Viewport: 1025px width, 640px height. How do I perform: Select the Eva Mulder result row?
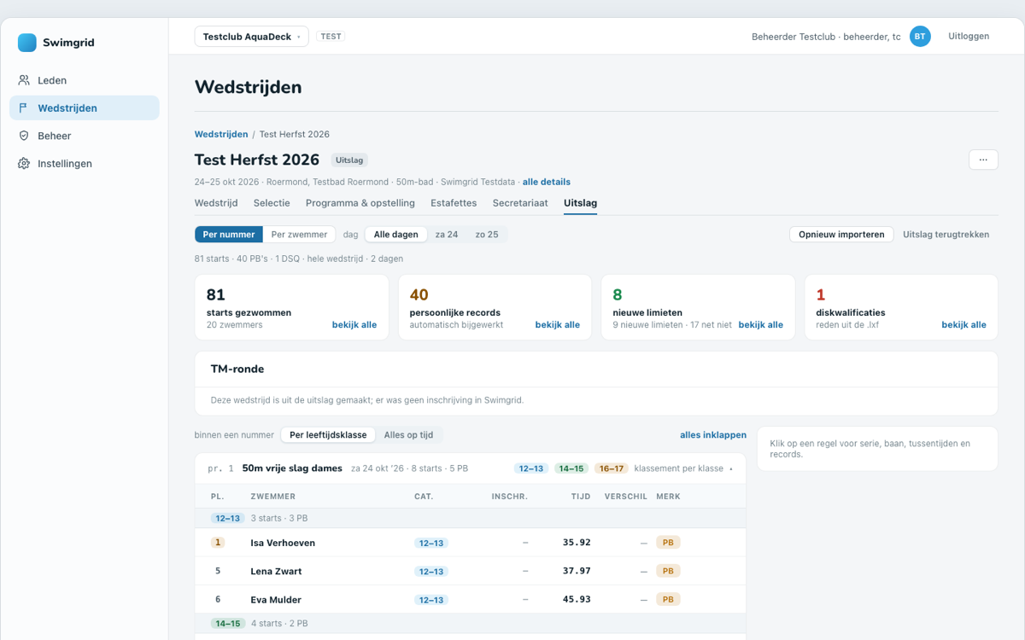pyautogui.click(x=471, y=600)
